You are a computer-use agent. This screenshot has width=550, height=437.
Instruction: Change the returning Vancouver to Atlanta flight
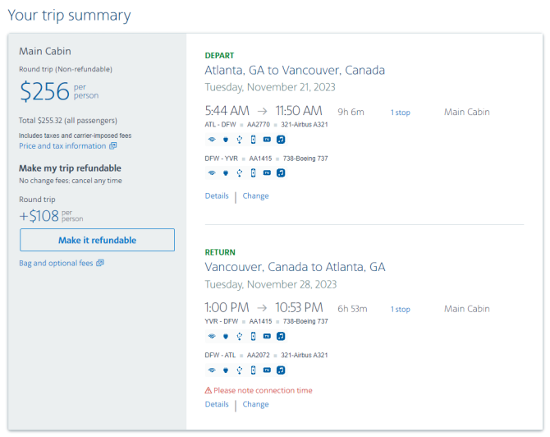click(x=255, y=404)
